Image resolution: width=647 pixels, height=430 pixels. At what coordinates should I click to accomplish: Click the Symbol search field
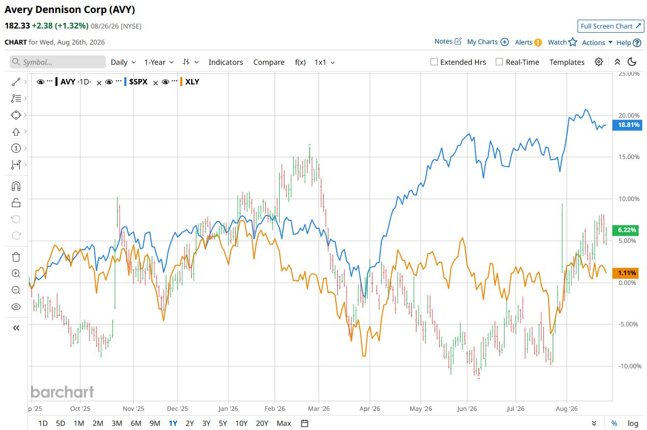coord(57,62)
